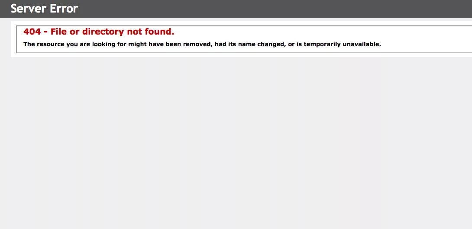Click the phrase "name changed"
Viewport: 472px width, 229px height.
[x=260, y=44]
